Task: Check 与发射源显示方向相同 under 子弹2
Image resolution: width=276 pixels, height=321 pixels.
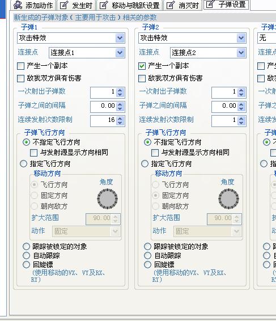Action: tap(155, 153)
